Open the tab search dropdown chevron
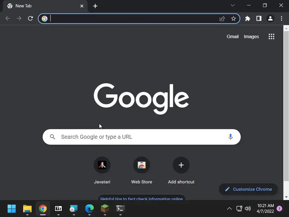289x217 pixels. [x=233, y=5]
